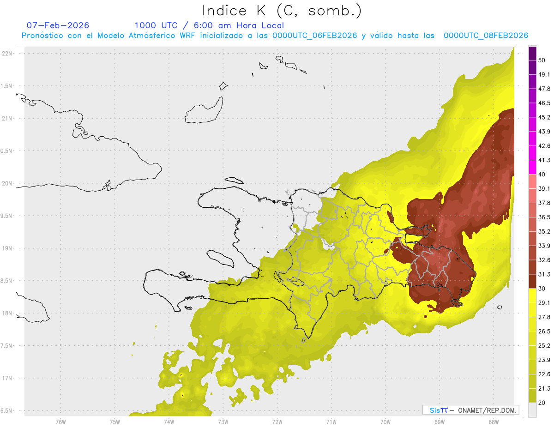Click the '37.8' colorbar value

[544, 203]
